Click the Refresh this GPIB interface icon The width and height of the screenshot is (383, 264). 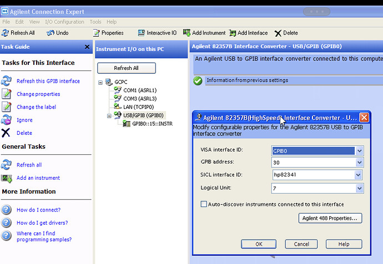click(6, 81)
